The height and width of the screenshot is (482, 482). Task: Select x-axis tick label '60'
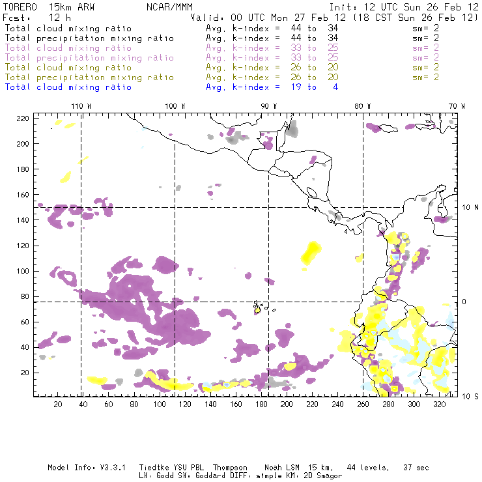[x=109, y=404]
